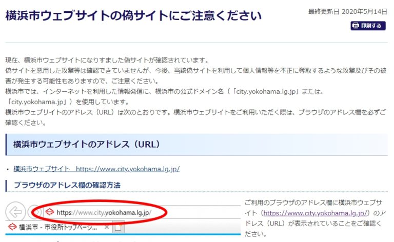Click the heading 横浜市ウェブサイトのアドレス（URL）
394x242 pixels.
point(86,145)
